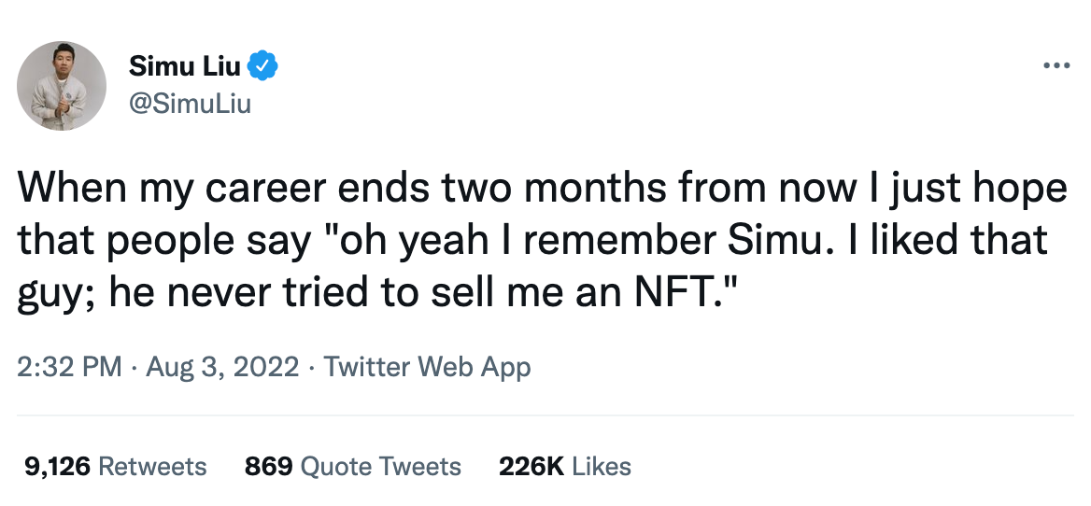Click the 9,126 retweet count number
1091x506 pixels.
tap(55, 466)
